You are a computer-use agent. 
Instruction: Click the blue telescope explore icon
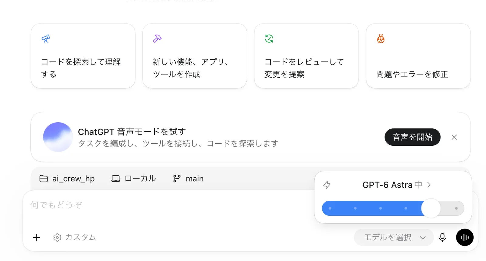(46, 39)
